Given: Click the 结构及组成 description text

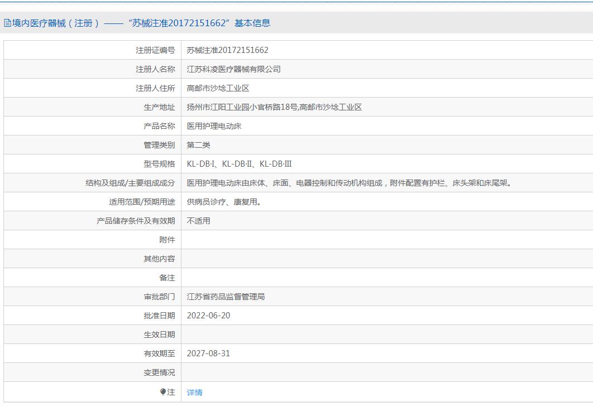Looking at the screenshot, I should [x=350, y=183].
